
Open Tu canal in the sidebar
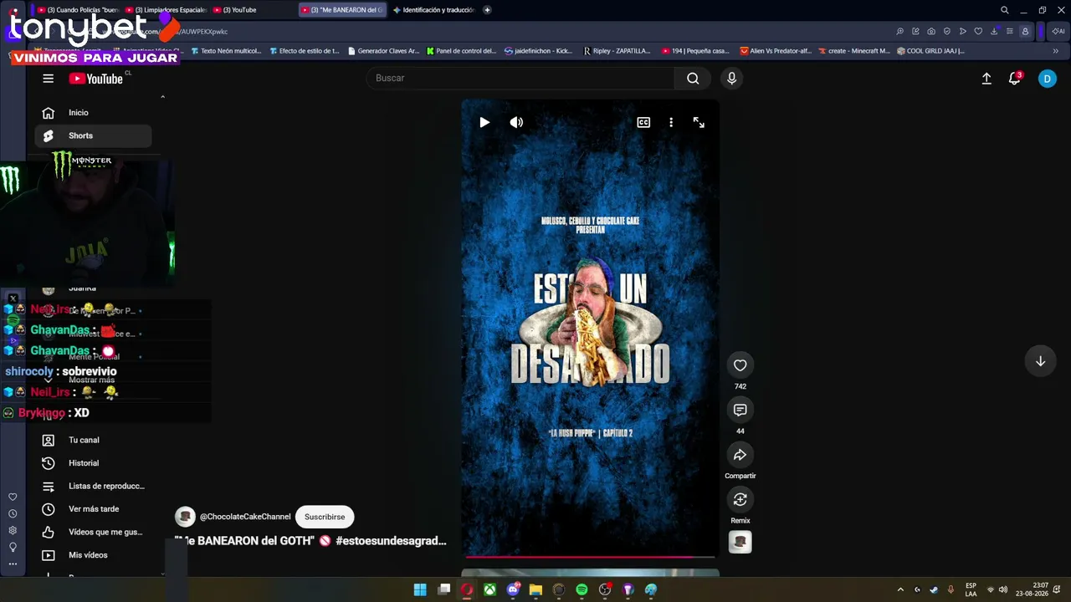[93, 440]
